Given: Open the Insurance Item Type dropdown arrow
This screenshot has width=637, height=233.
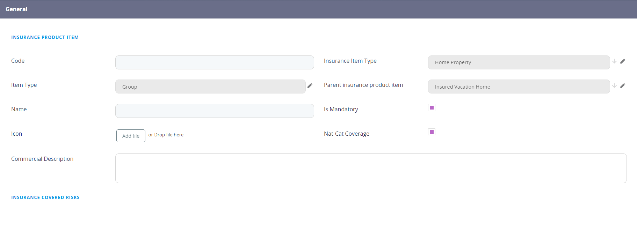Looking at the screenshot, I should click(614, 61).
